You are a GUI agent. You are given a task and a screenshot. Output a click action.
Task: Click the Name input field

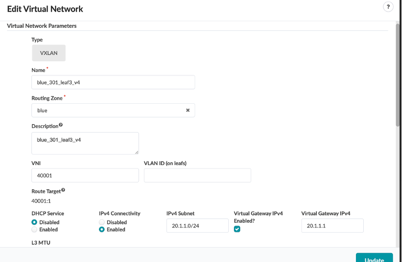pos(113,82)
